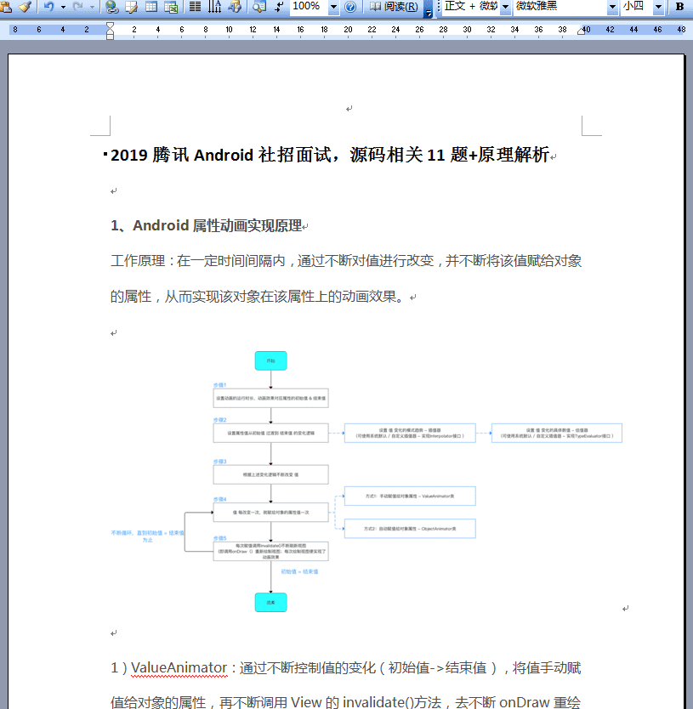Click the Redo icon
Viewport: 693px width, 709px height.
[77, 8]
